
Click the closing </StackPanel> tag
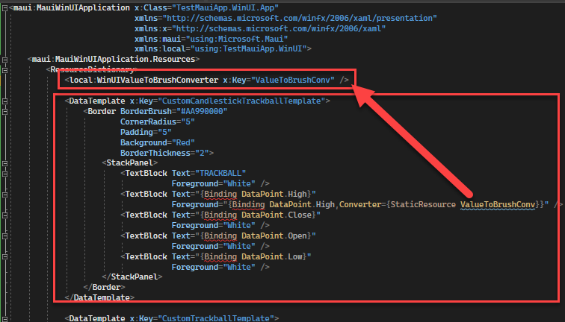click(x=130, y=277)
